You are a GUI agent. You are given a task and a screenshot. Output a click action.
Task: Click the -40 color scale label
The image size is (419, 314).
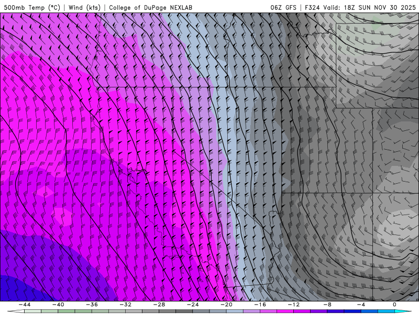click(x=58, y=305)
